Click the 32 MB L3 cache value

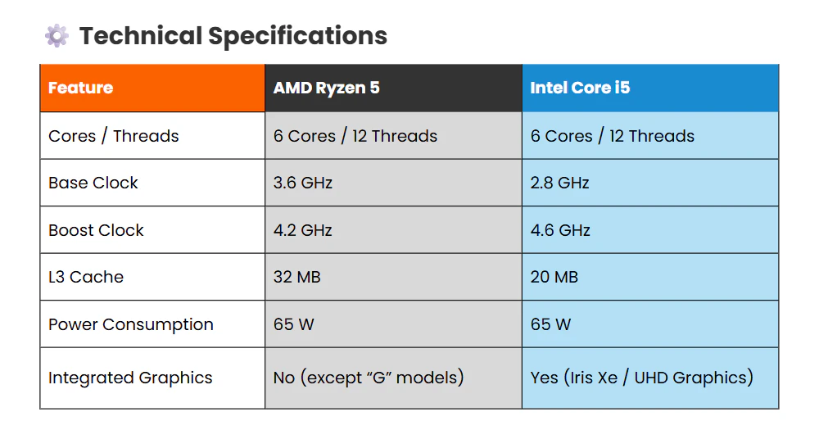point(296,277)
